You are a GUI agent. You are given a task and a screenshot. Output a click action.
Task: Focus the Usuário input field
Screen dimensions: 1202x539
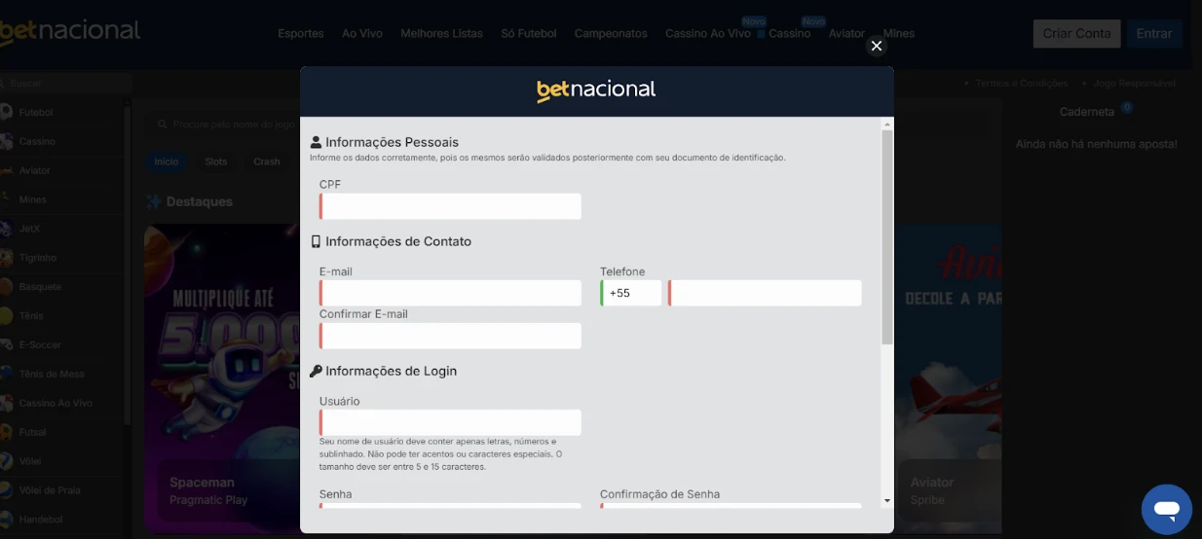(450, 422)
